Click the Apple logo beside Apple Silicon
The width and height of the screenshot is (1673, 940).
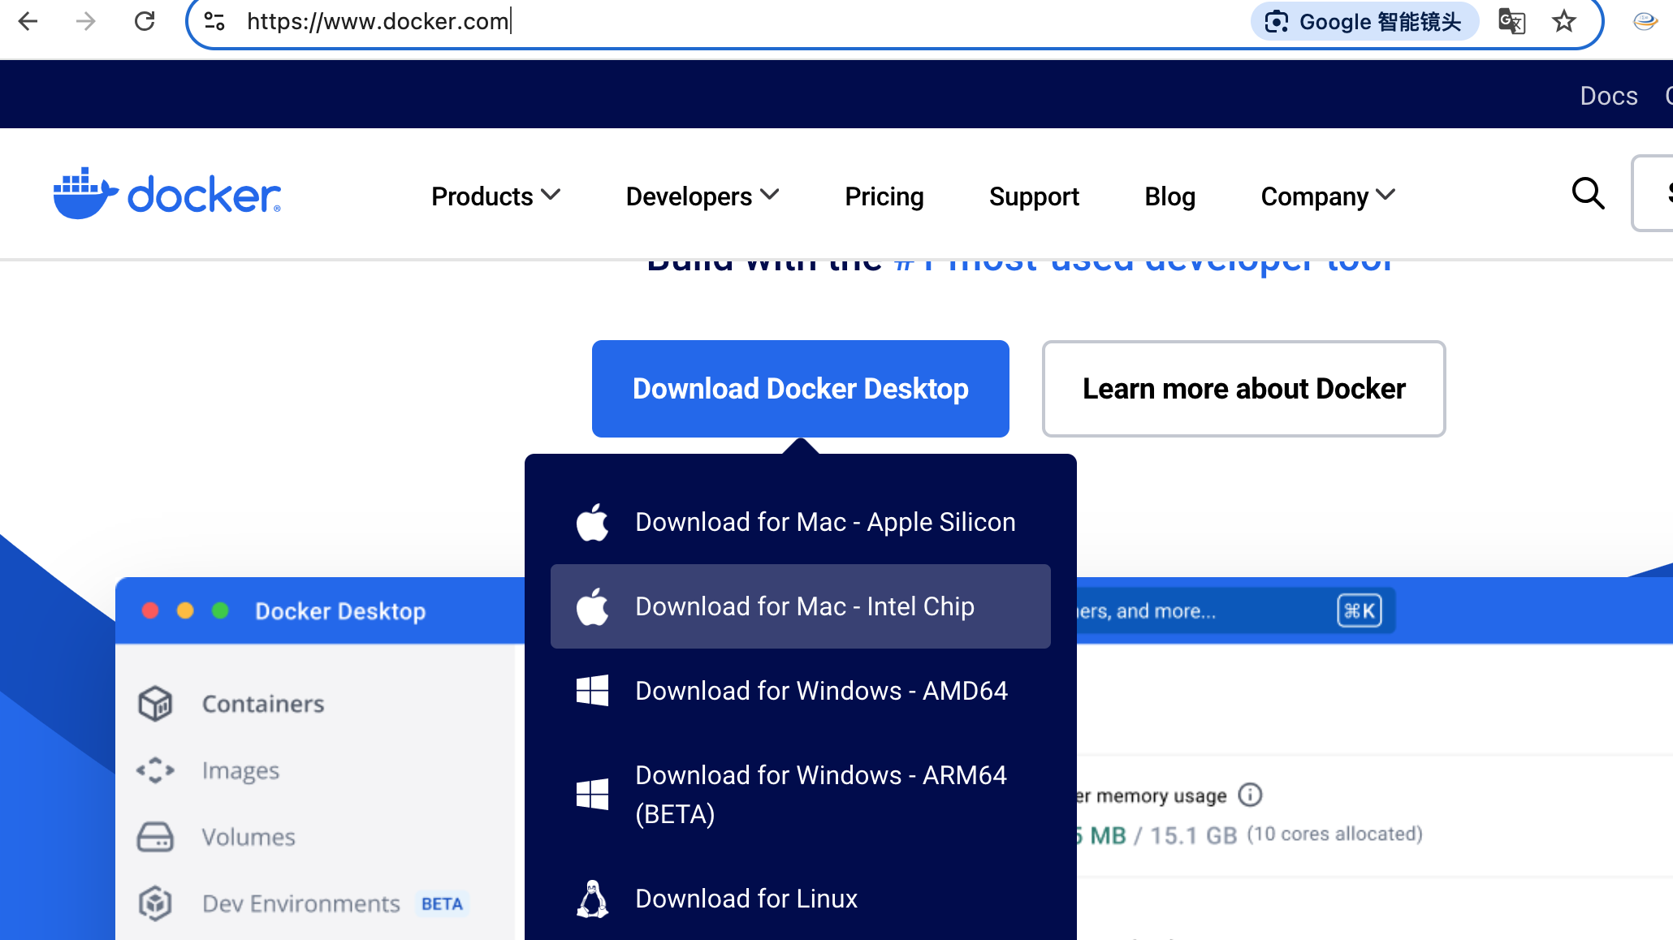pyautogui.click(x=592, y=522)
